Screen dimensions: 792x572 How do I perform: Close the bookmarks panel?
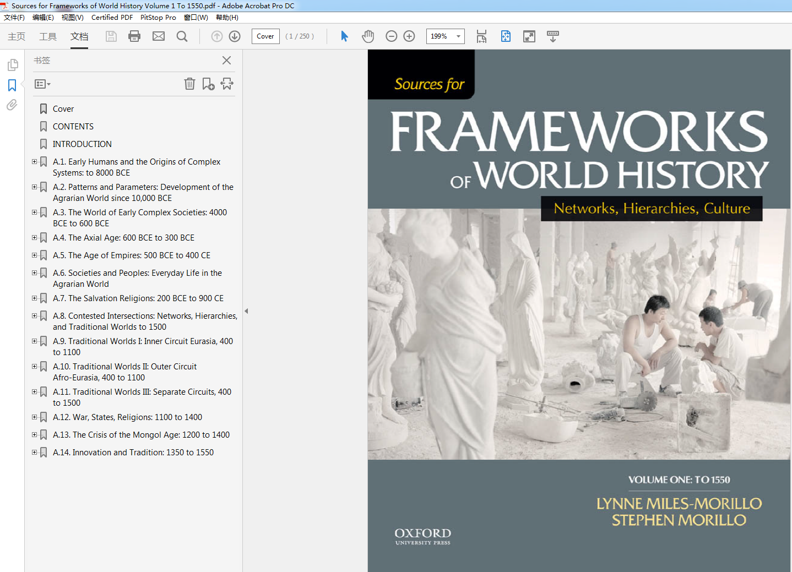226,61
